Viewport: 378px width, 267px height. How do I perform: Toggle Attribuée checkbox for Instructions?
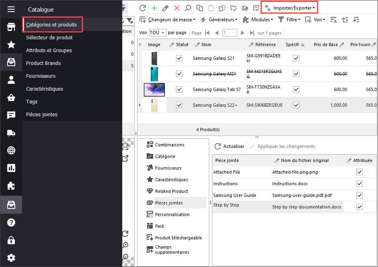coord(360,184)
